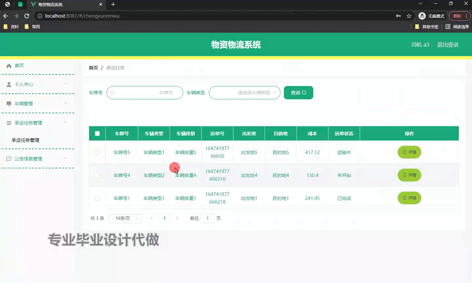Expand the 公告信息管理 menu chevron
Viewport: 472px width, 283px height.
click(66, 158)
